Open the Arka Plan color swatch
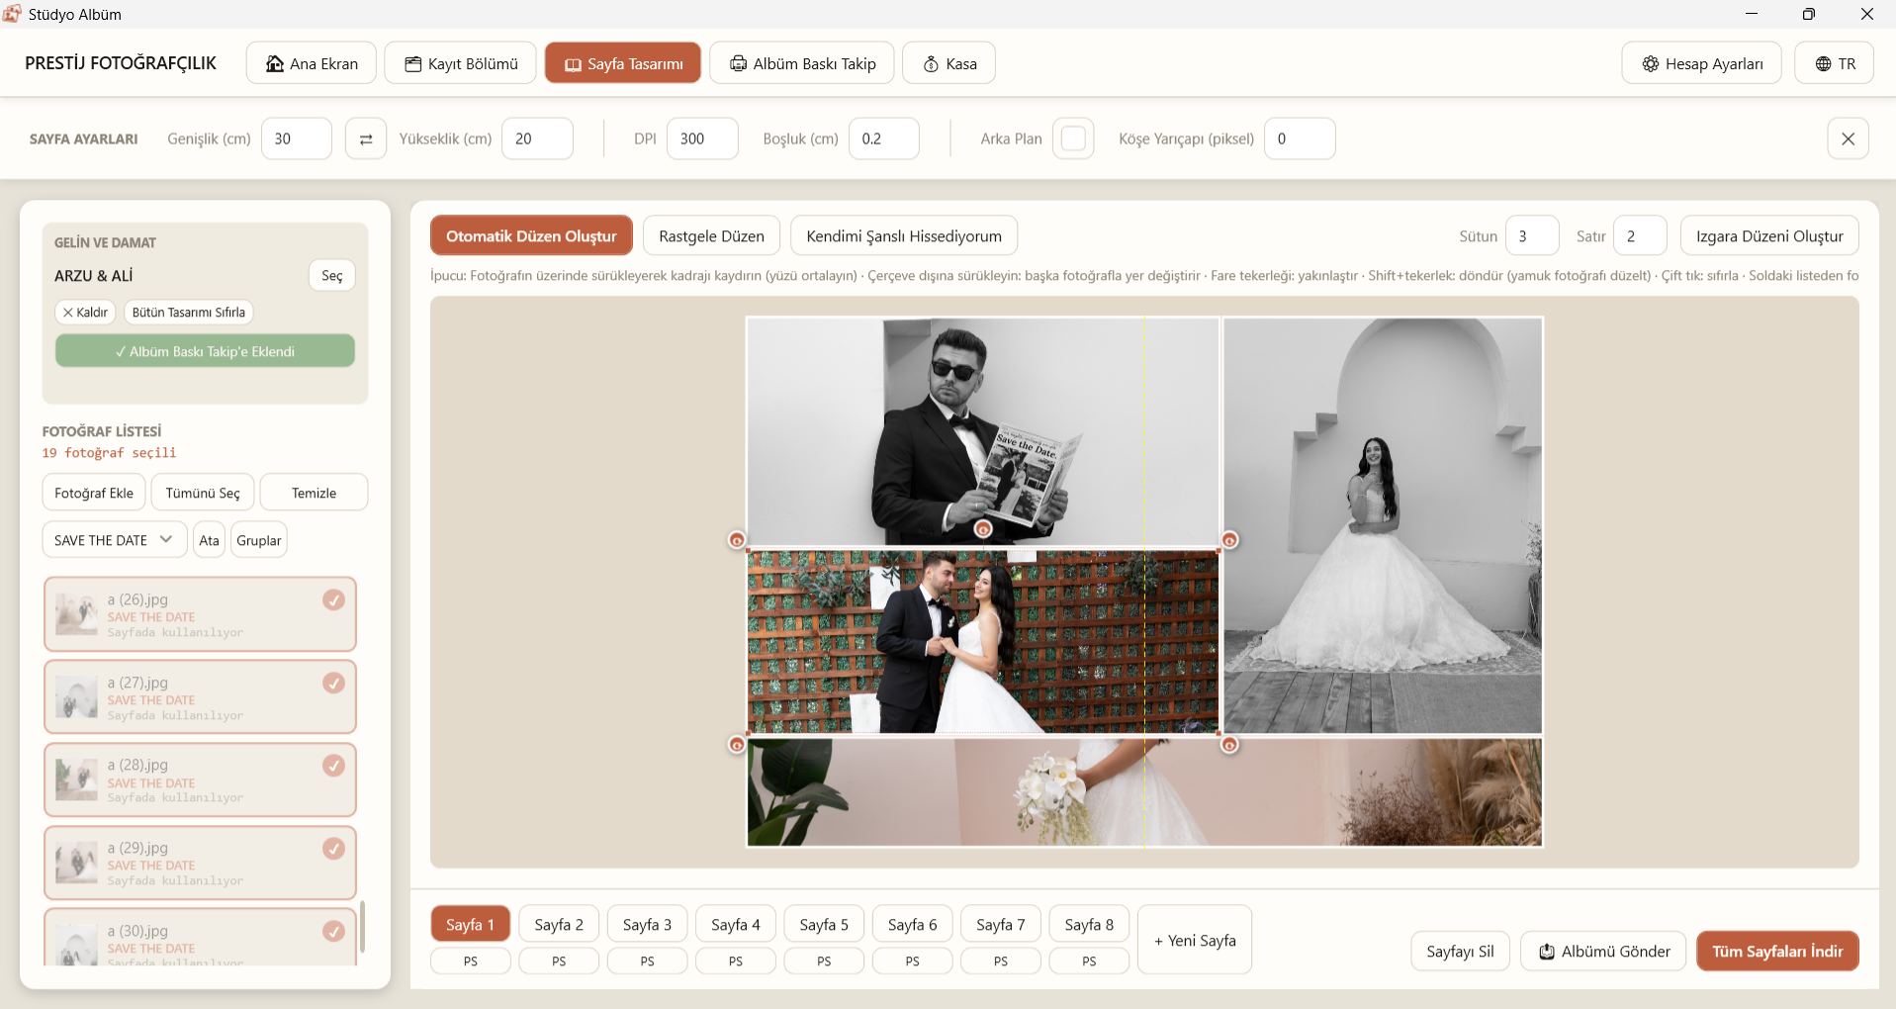Viewport: 1896px width, 1009px height. [x=1072, y=138]
